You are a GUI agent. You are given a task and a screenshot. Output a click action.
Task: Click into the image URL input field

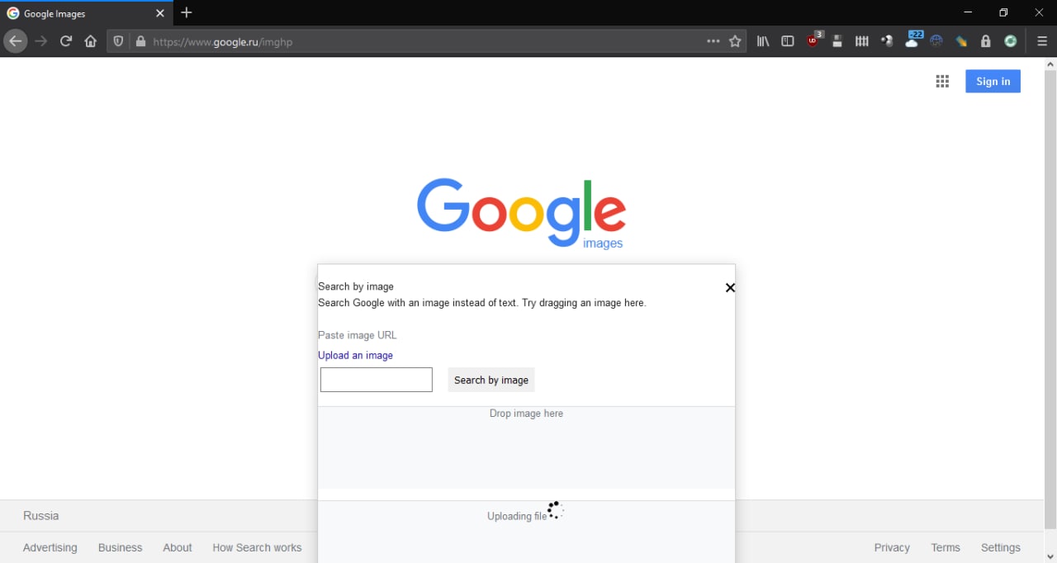coord(377,380)
